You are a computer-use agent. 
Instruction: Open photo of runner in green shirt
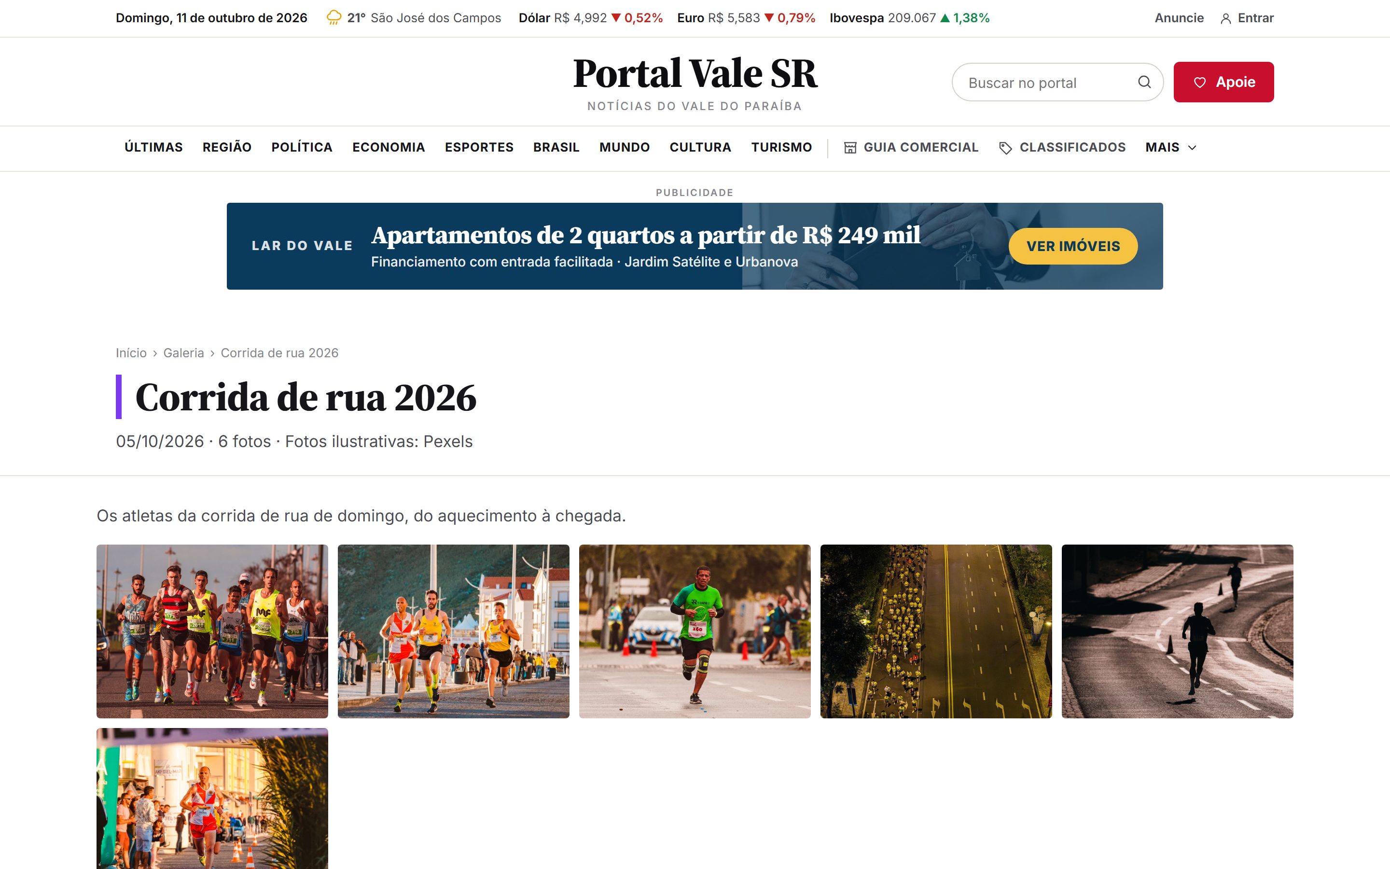[x=695, y=631]
